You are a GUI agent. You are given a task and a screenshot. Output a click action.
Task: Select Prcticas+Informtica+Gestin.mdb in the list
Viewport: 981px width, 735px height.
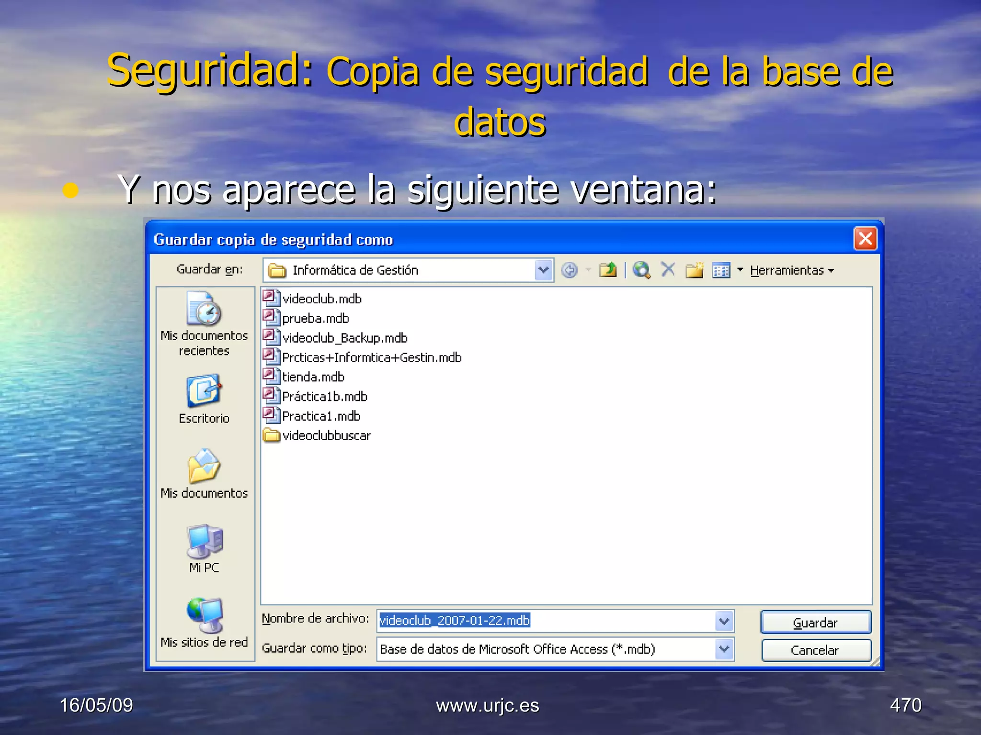click(372, 357)
